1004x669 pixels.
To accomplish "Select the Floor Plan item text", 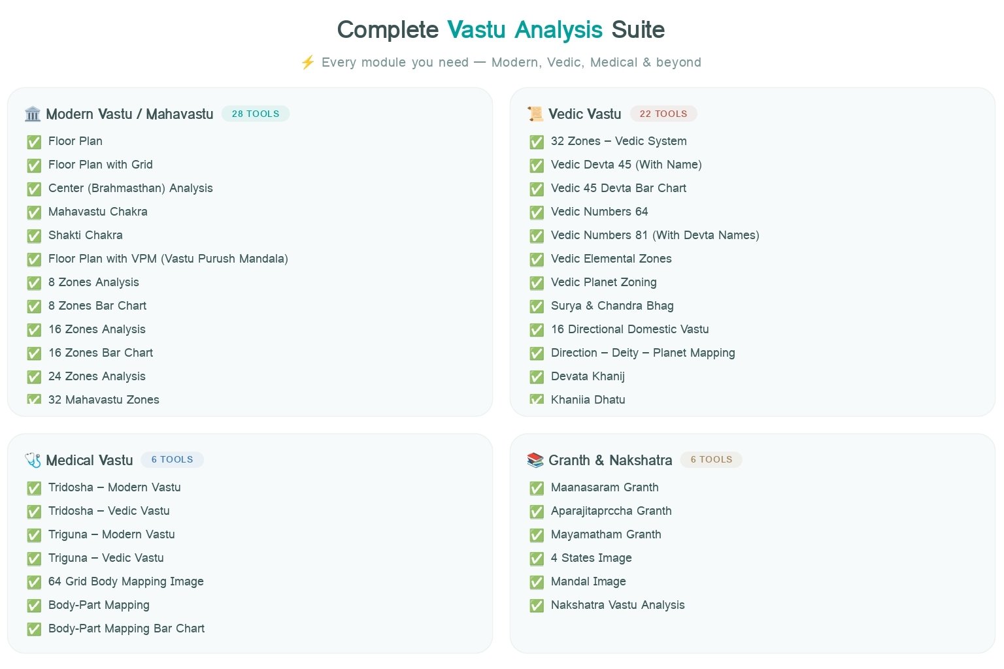I will 75,141.
